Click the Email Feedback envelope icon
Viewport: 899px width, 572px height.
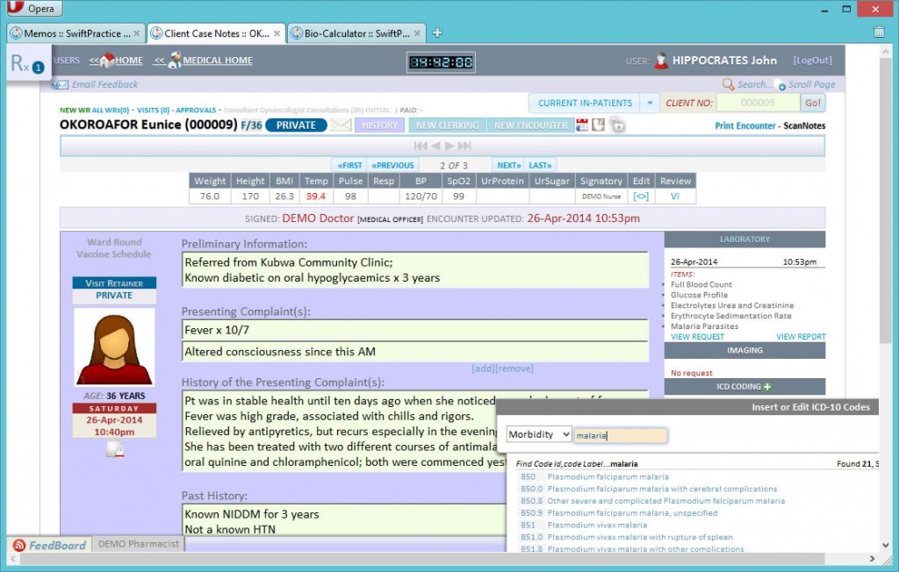(60, 85)
